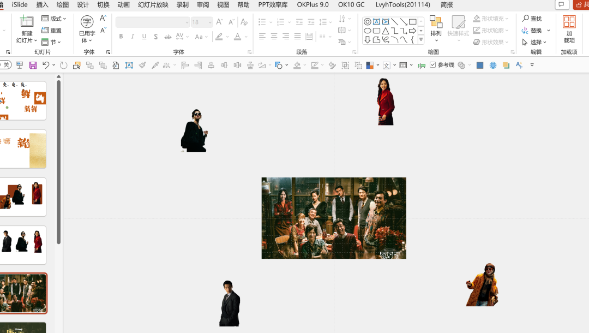Insert a text box from quick toolbar
This screenshot has width=589, height=333.
coord(129,66)
